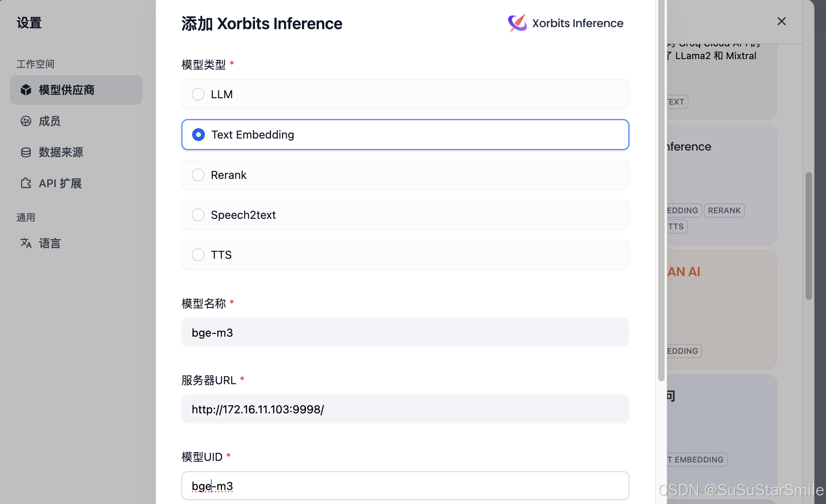826x504 pixels.
Task: Click the 模型UID field label
Action: (202, 457)
